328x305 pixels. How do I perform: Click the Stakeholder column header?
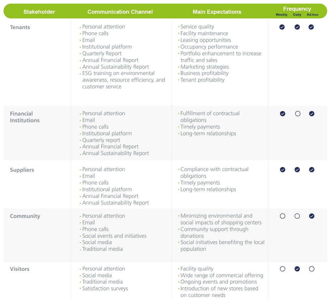click(x=39, y=12)
